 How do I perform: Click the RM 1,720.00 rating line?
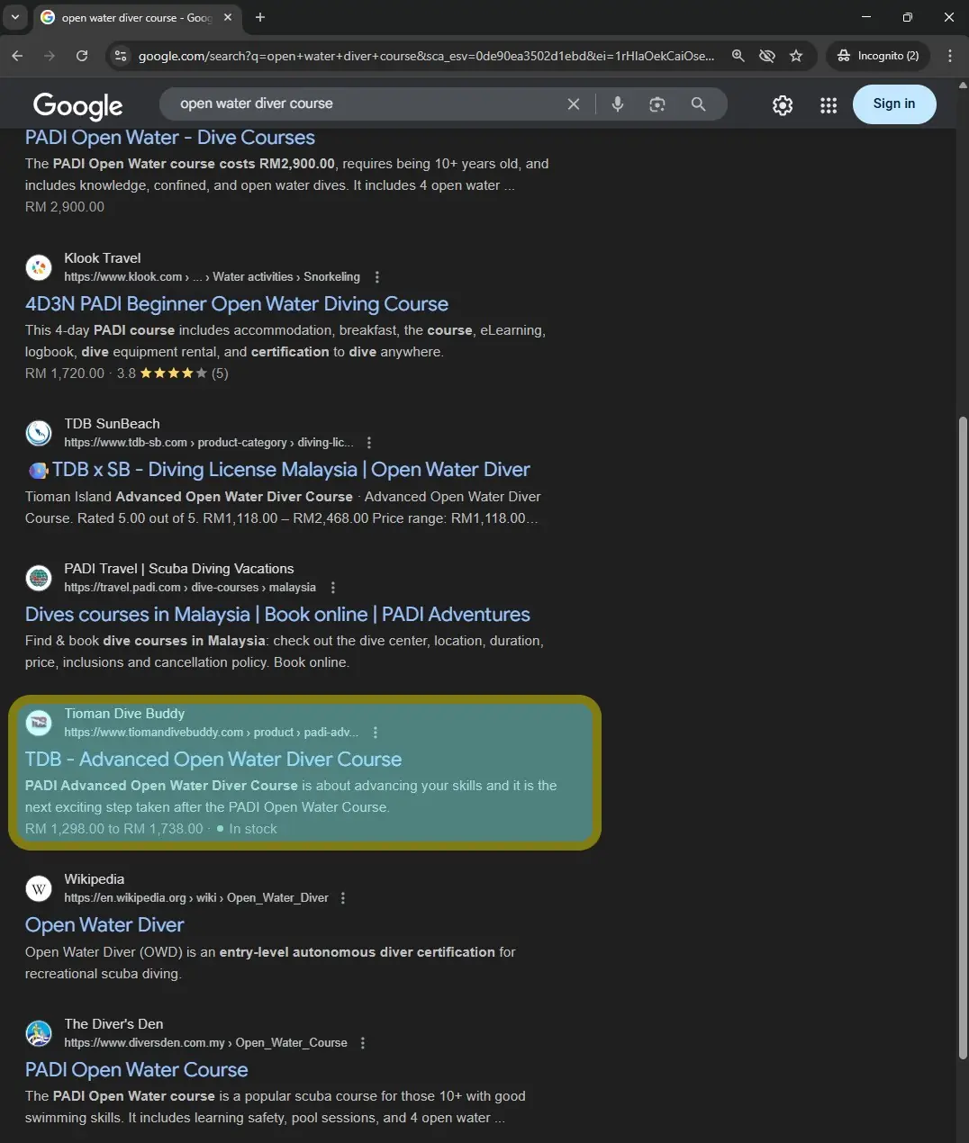[127, 373]
